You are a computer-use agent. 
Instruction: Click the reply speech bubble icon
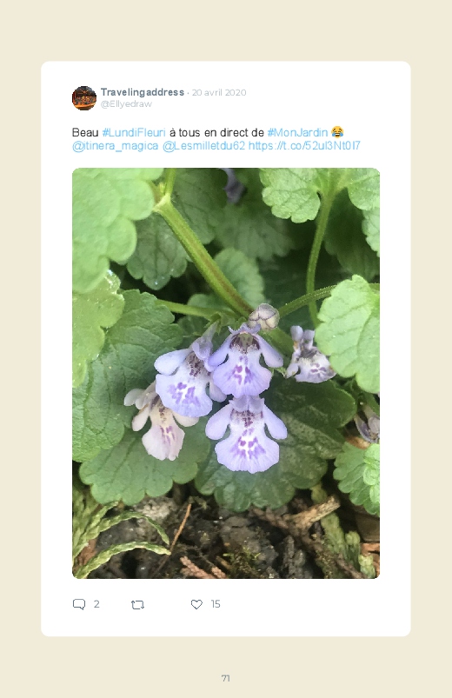[x=79, y=604]
